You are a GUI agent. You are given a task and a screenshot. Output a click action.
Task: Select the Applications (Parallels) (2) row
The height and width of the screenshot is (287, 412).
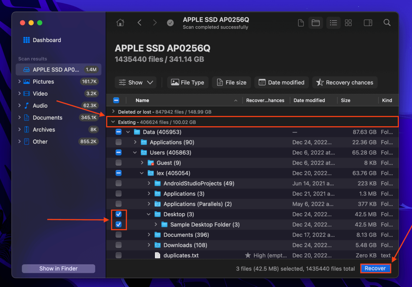(x=252, y=204)
